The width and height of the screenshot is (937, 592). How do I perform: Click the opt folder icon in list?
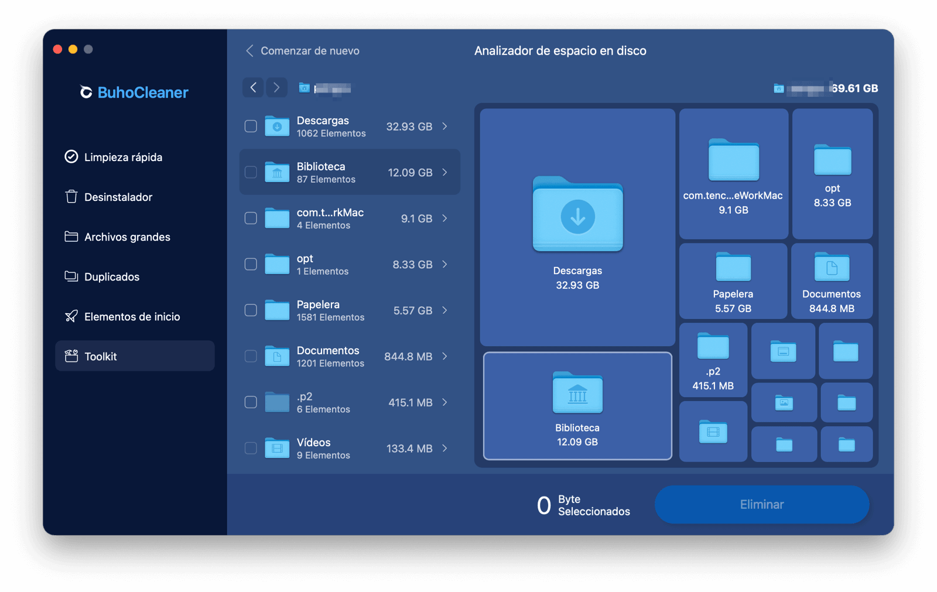[277, 264]
